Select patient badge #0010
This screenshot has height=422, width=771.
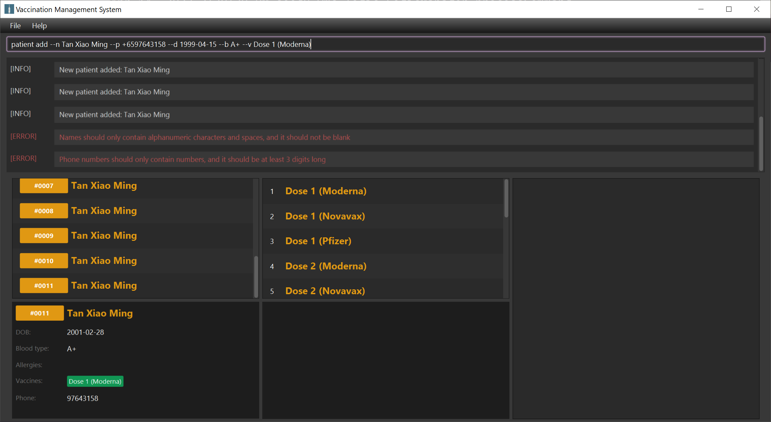[x=44, y=261]
